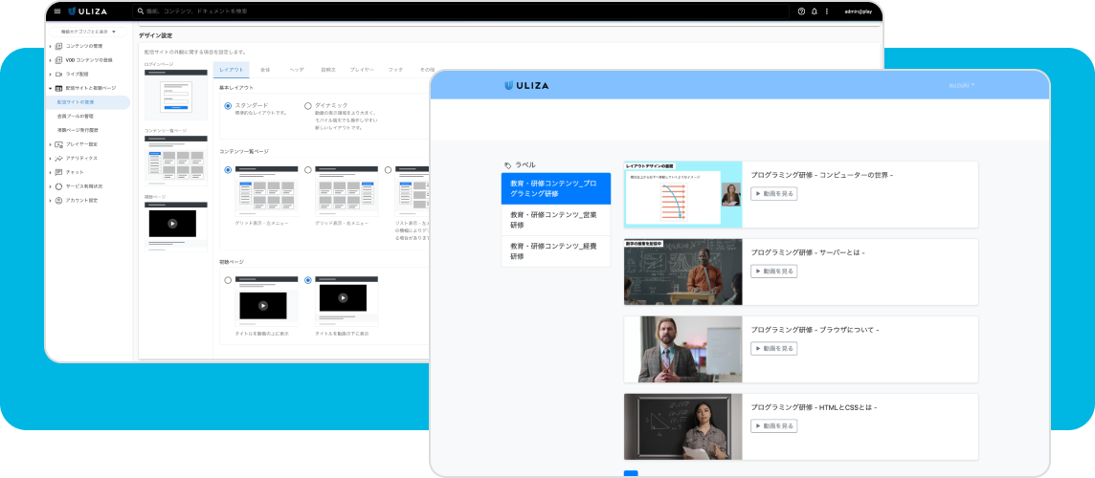This screenshot has width=1095, height=478.
Task: Select タイトルを動画の下に表示 radio
Action: click(x=308, y=280)
